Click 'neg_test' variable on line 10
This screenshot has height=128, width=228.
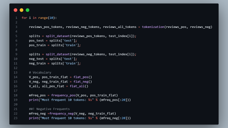[x=36, y=59]
